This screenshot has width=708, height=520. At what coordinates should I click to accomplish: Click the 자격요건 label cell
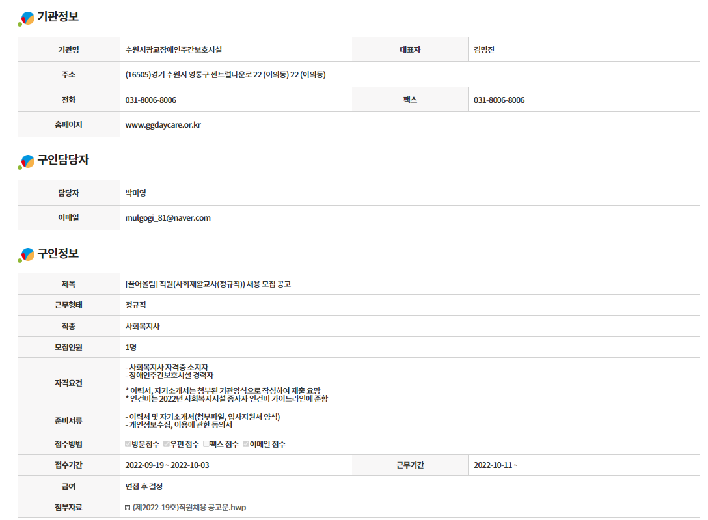tap(68, 383)
